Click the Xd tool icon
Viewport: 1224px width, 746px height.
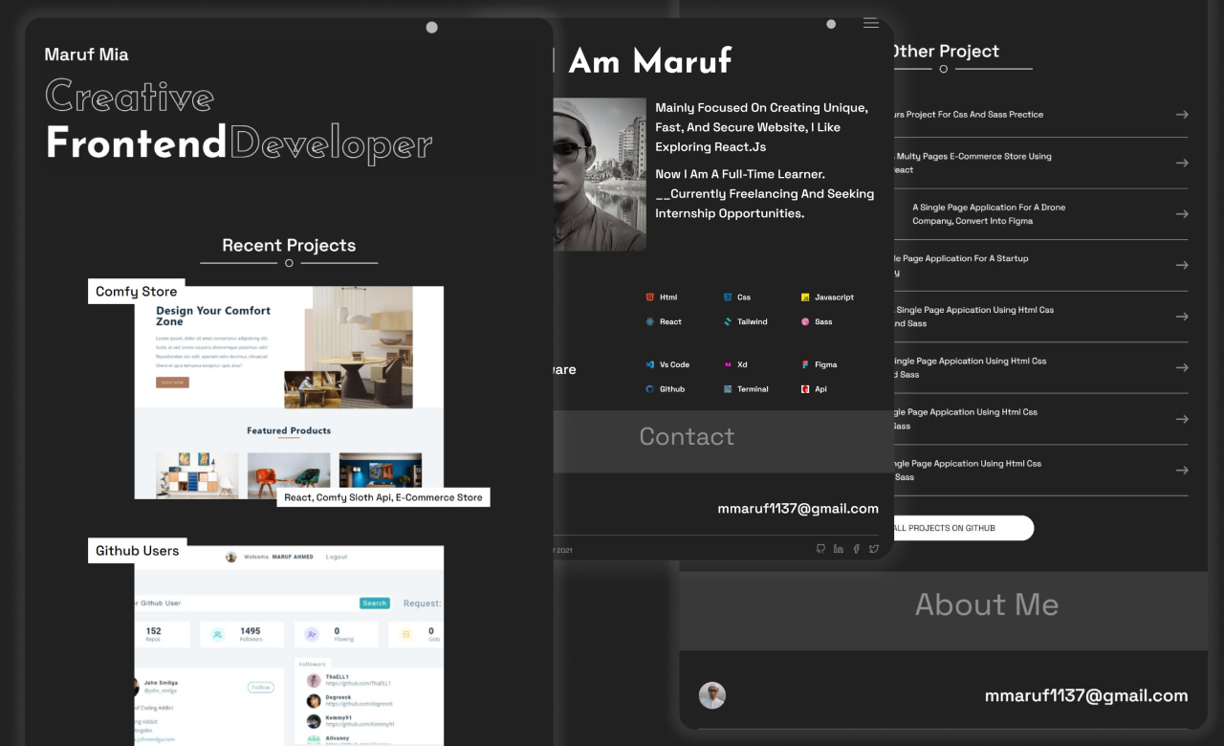click(728, 364)
